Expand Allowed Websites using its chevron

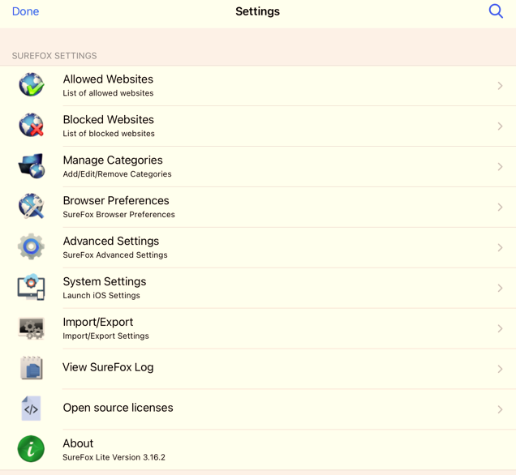500,86
